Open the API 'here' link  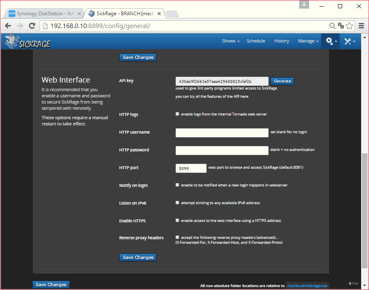tap(244, 97)
